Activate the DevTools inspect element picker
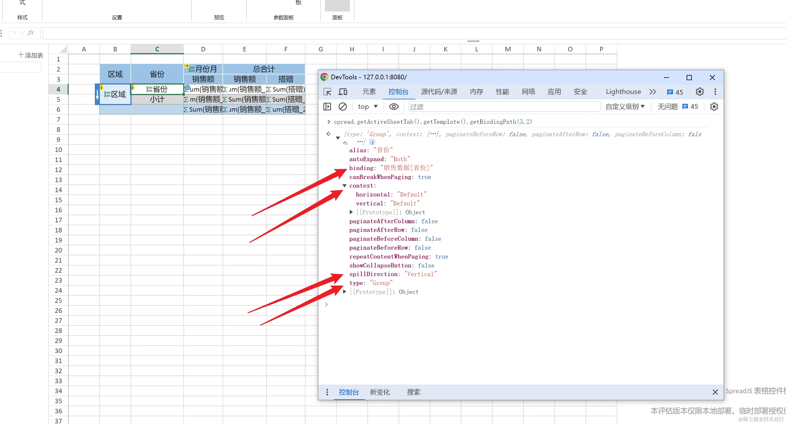This screenshot has height=424, width=786. pyautogui.click(x=327, y=92)
